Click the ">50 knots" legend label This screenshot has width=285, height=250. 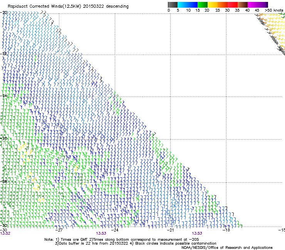(x=274, y=10)
